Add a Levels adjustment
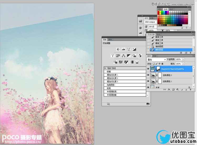This screenshot has width=197, height=145. pyautogui.click(x=123, y=49)
